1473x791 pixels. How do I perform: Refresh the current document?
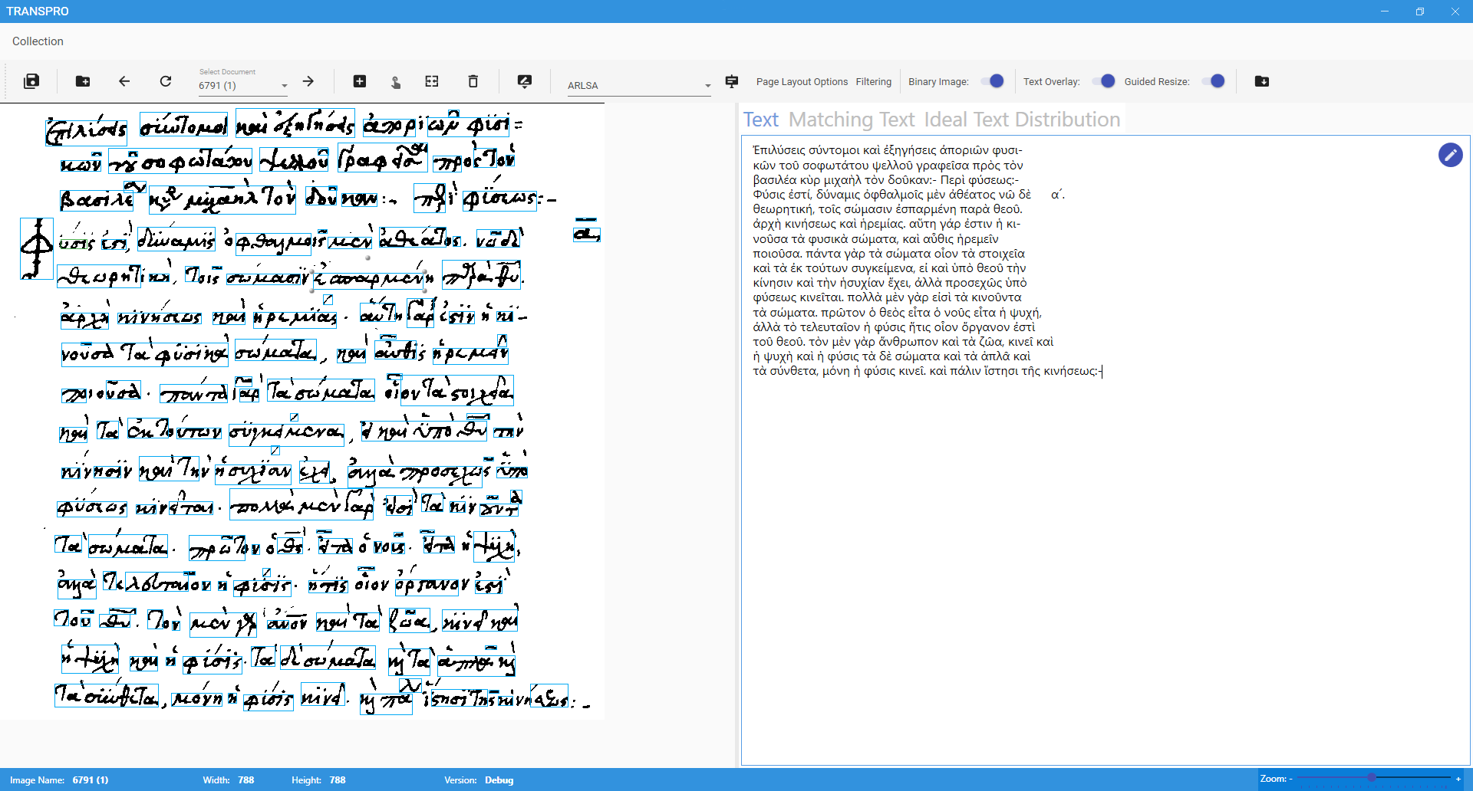[165, 81]
